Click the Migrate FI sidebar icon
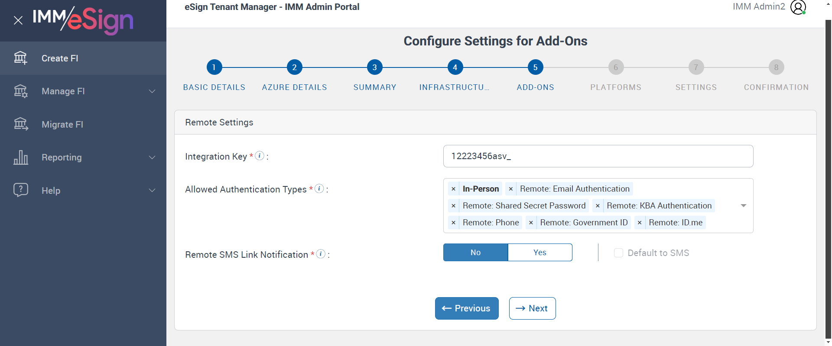 [20, 124]
